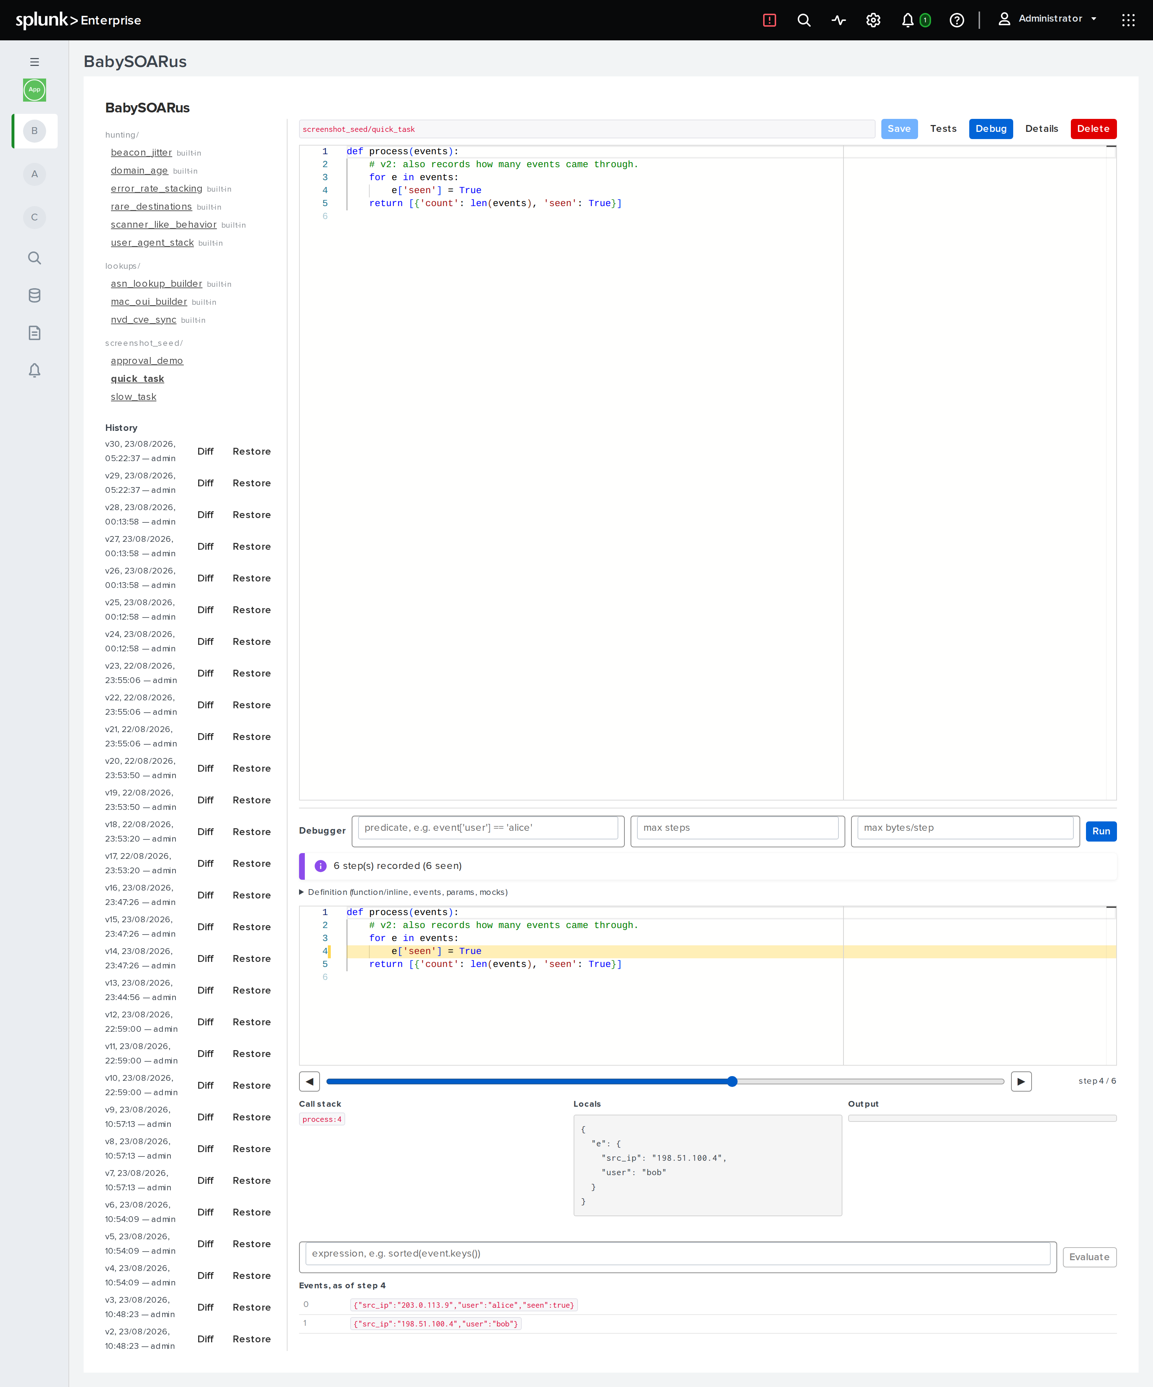
Task: Click the script path field screenshot_seed/quick_task
Action: click(x=587, y=129)
